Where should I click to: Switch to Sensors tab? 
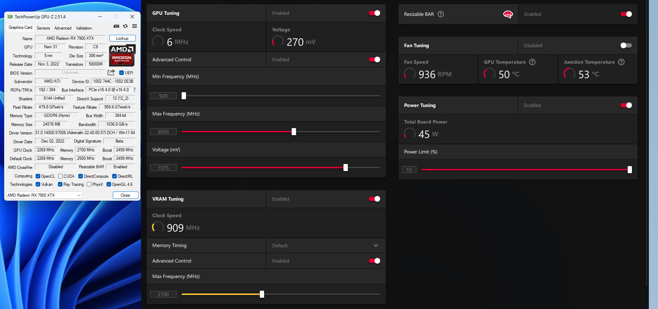pyautogui.click(x=43, y=28)
